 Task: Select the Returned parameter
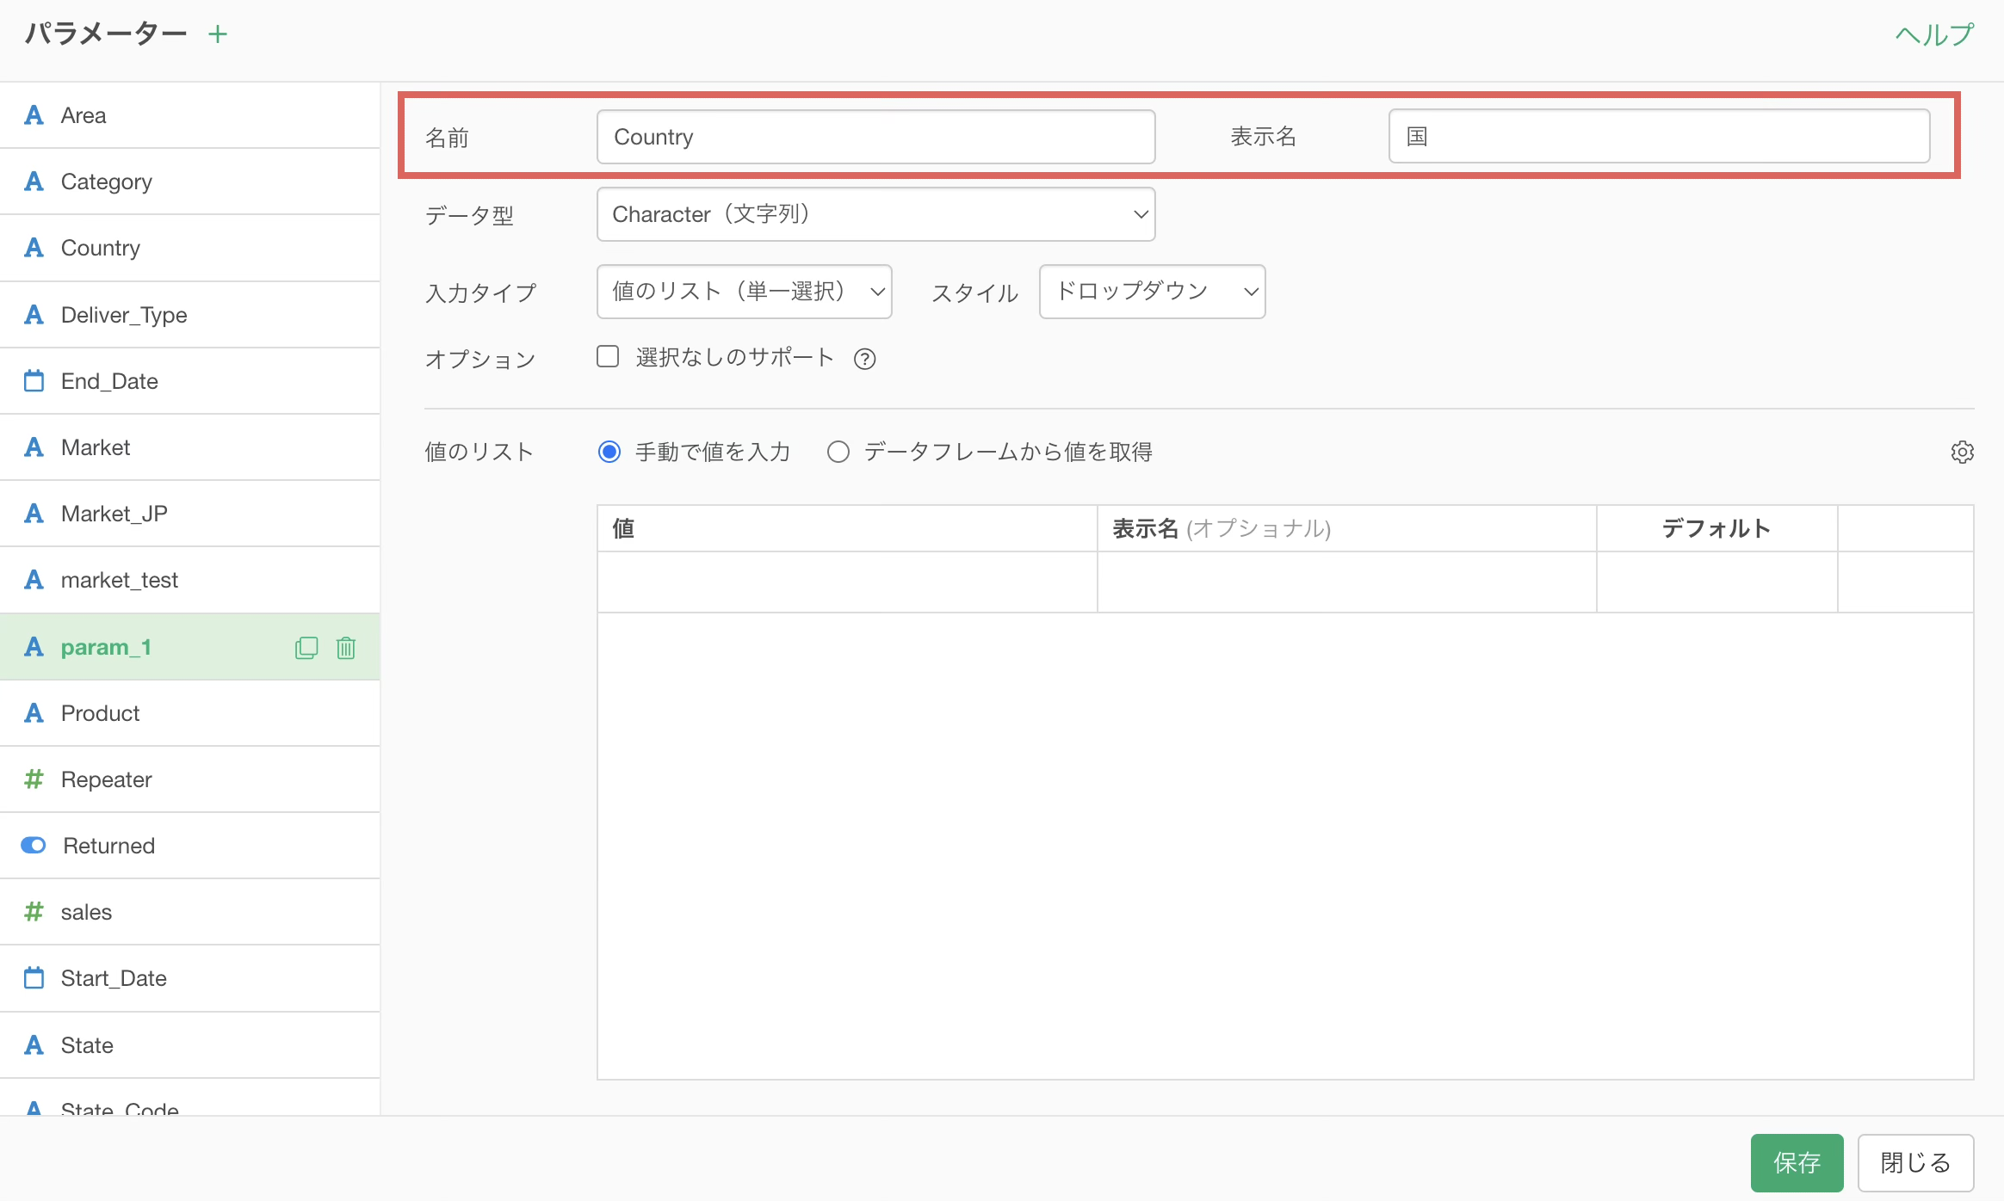pos(189,846)
